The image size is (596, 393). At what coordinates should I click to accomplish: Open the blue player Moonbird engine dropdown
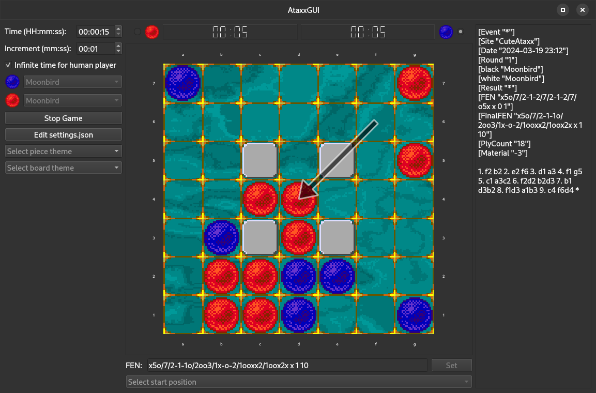coord(72,82)
